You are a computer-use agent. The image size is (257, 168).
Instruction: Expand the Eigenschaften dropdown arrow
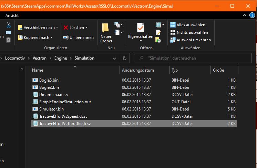point(141,41)
